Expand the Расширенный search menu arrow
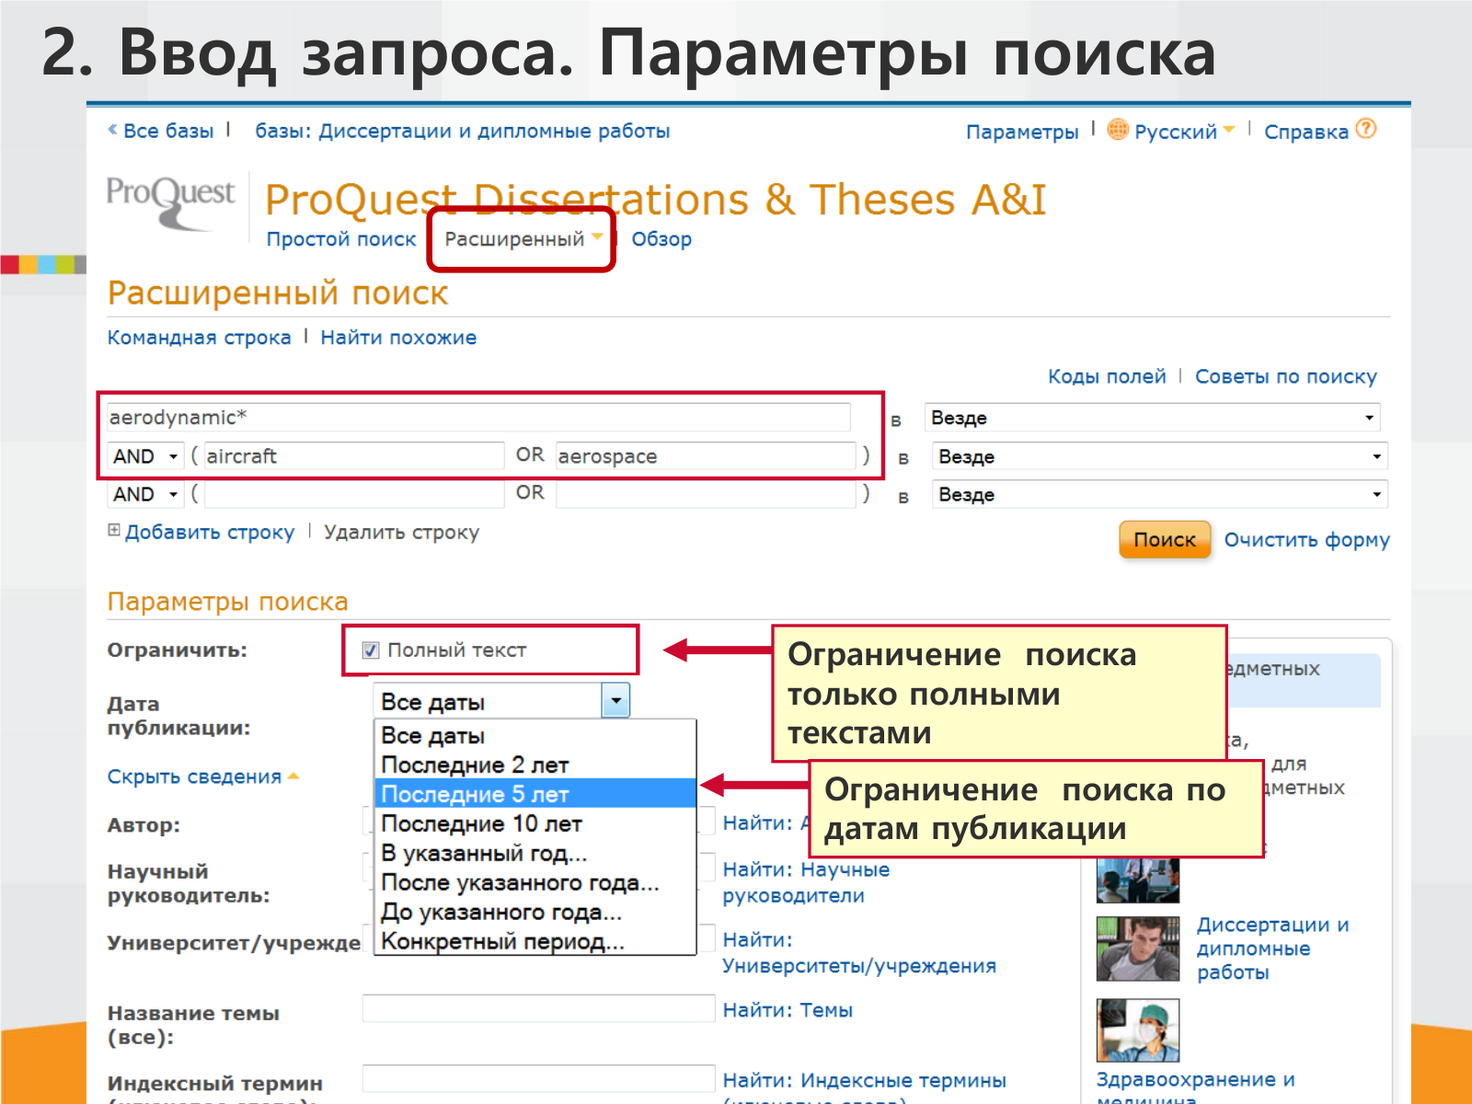This screenshot has height=1104, width=1472. [597, 237]
